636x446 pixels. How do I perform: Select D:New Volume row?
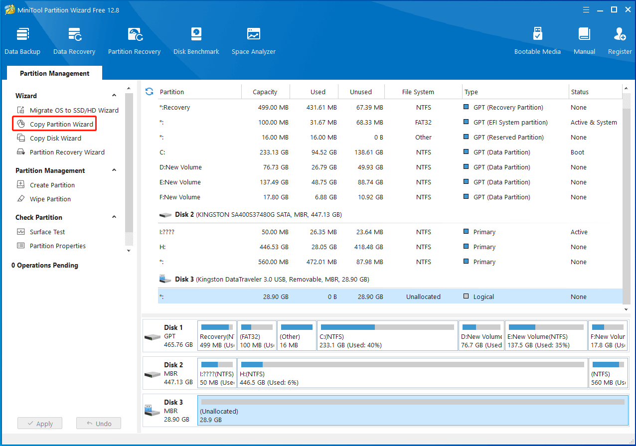[x=390, y=167]
